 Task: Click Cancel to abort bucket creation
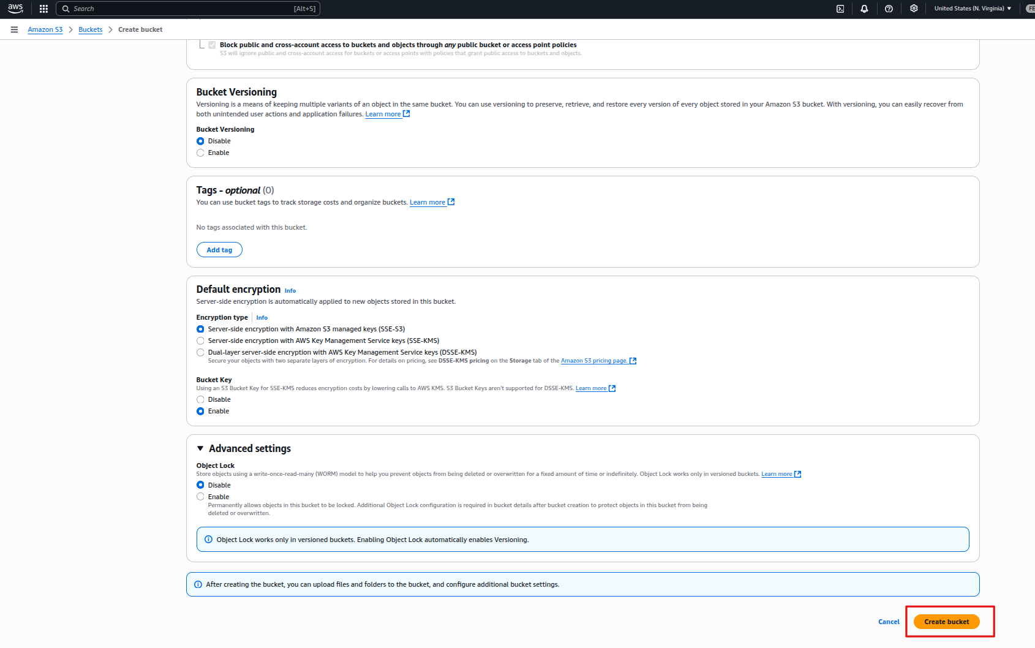coord(889,622)
